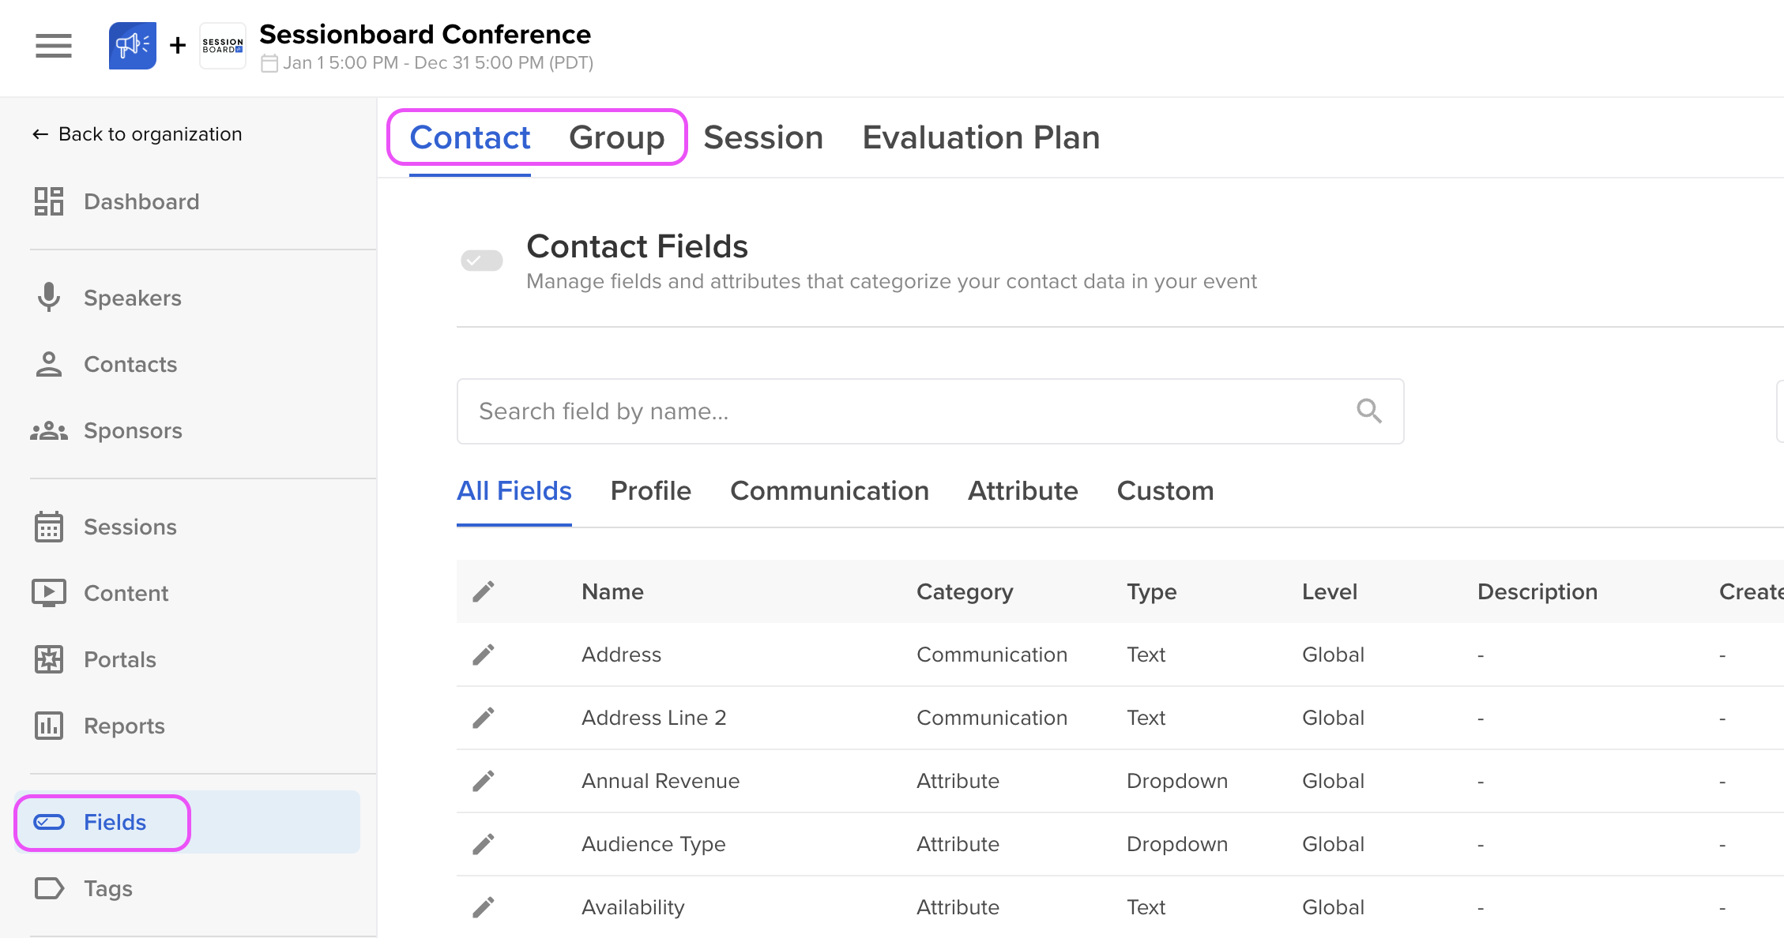Click pencil icon in table header

click(x=484, y=591)
